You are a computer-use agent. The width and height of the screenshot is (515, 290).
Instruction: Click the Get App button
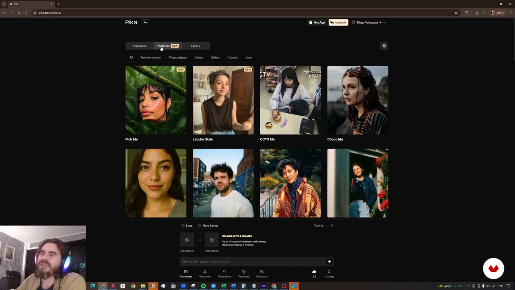[317, 23]
